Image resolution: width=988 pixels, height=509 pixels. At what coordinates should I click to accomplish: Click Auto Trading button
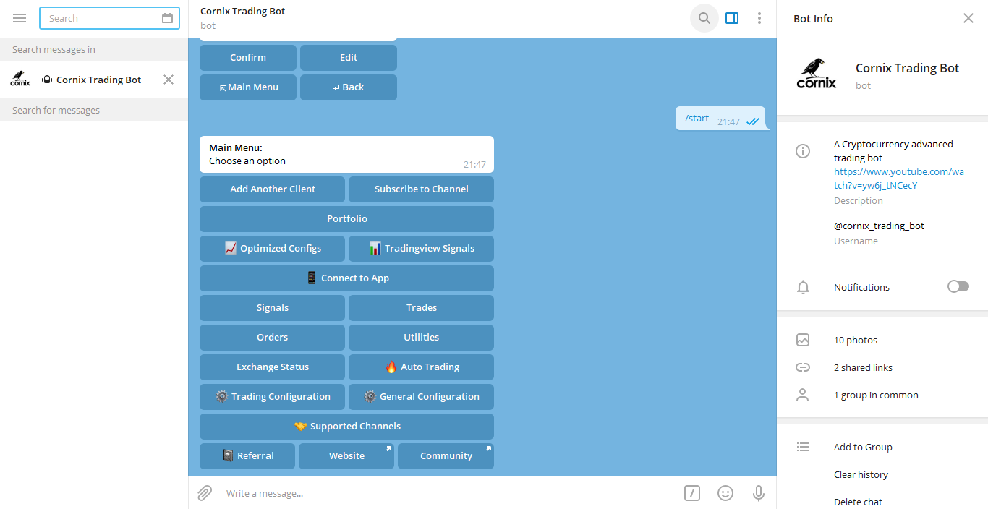(x=421, y=367)
